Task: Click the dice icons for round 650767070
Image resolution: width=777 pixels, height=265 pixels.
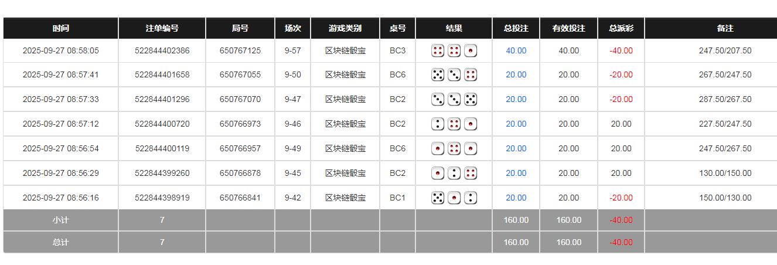Action: coord(454,100)
